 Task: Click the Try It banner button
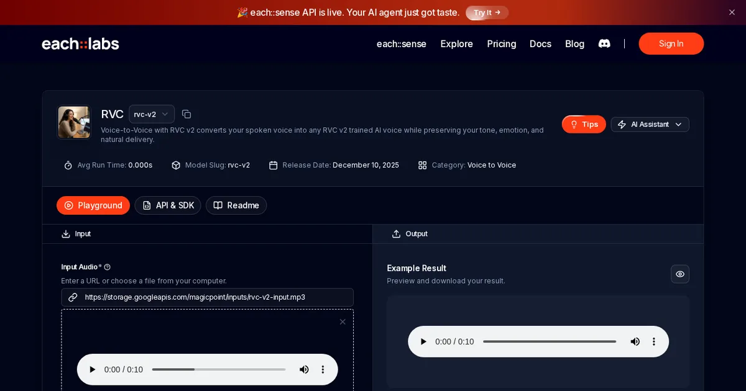pos(487,12)
